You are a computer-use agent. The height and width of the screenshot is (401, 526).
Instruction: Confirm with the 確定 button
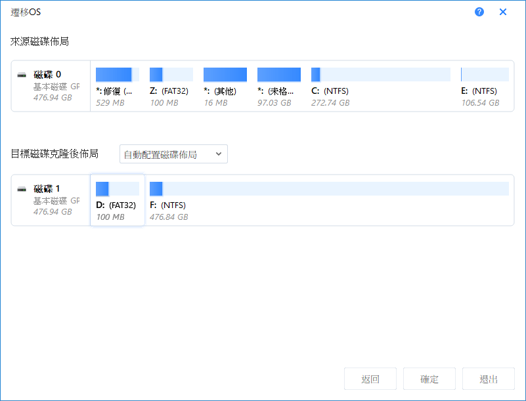(x=429, y=379)
